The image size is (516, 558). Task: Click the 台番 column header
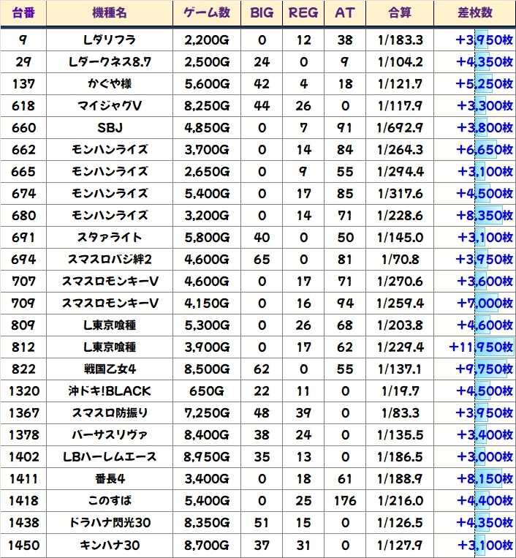[23, 13]
